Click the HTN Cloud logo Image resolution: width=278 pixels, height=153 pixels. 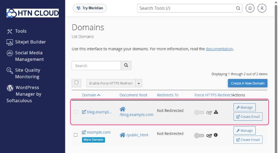coord(33,13)
